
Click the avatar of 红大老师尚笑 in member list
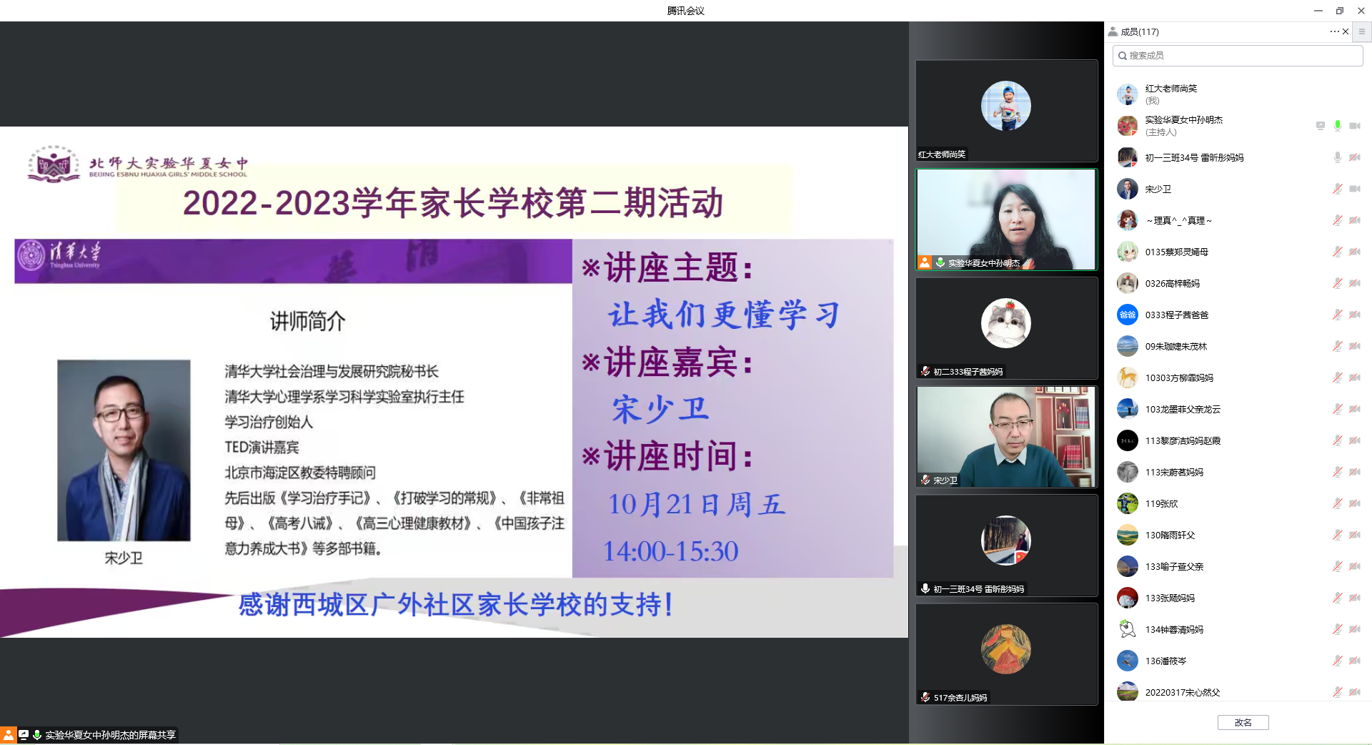(1128, 94)
